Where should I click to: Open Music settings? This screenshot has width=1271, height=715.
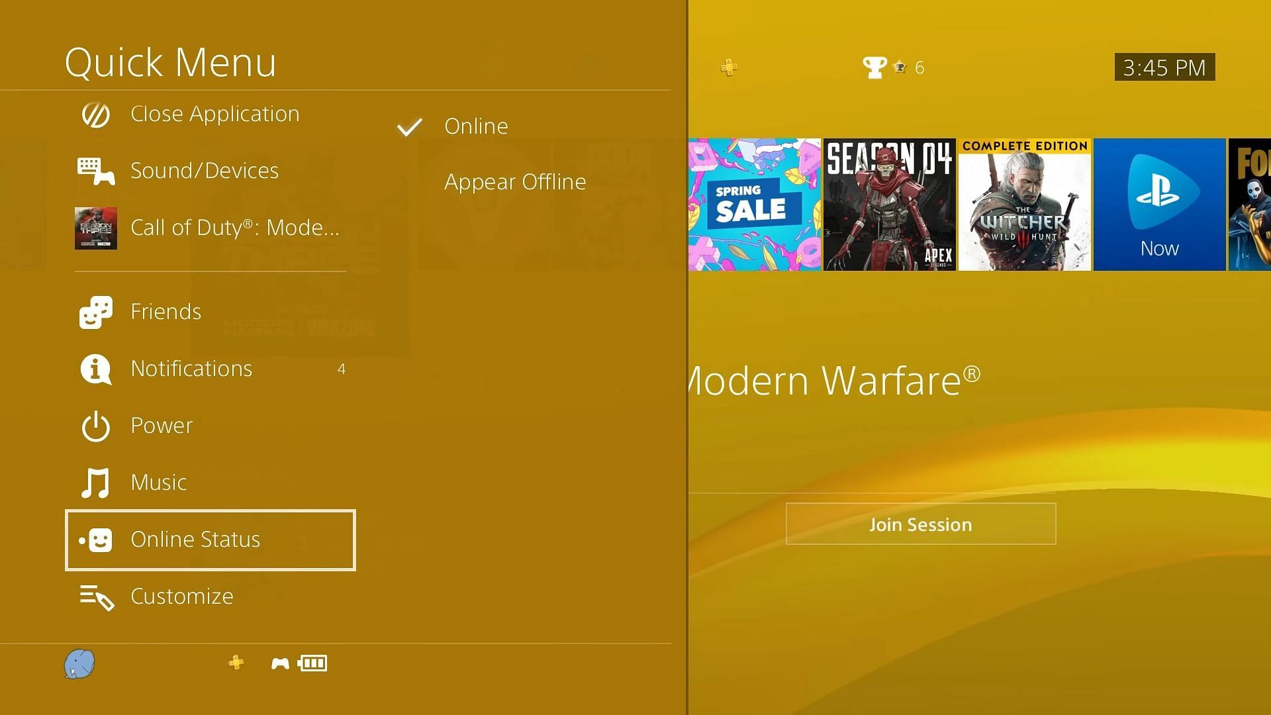(x=158, y=481)
